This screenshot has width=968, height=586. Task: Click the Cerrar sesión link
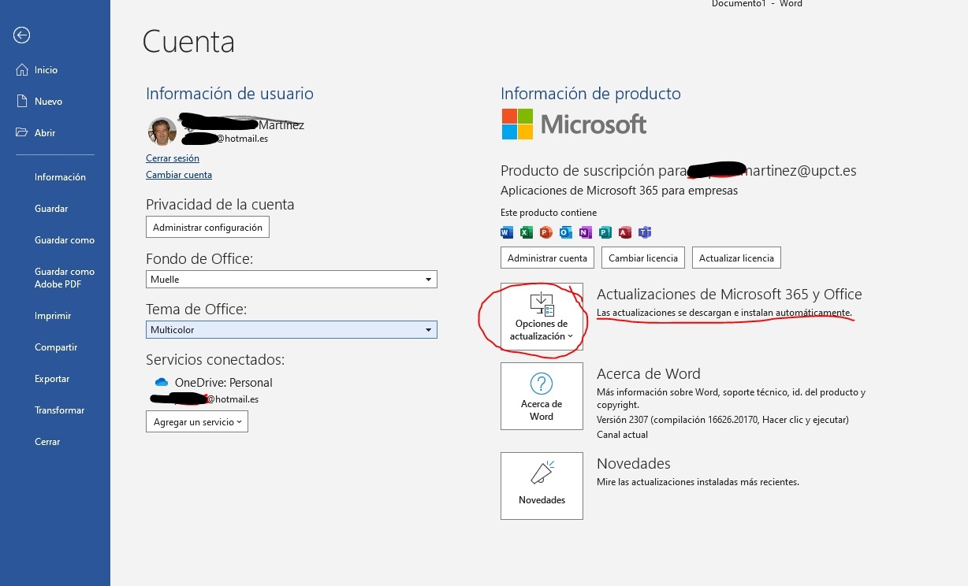tap(173, 158)
